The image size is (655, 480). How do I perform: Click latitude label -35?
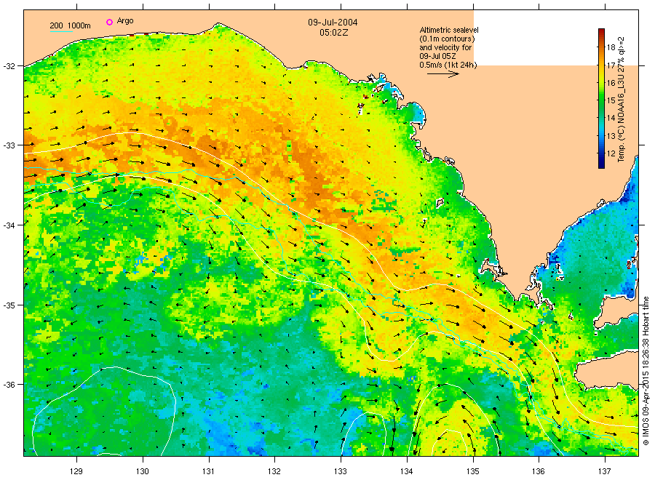tap(9, 305)
